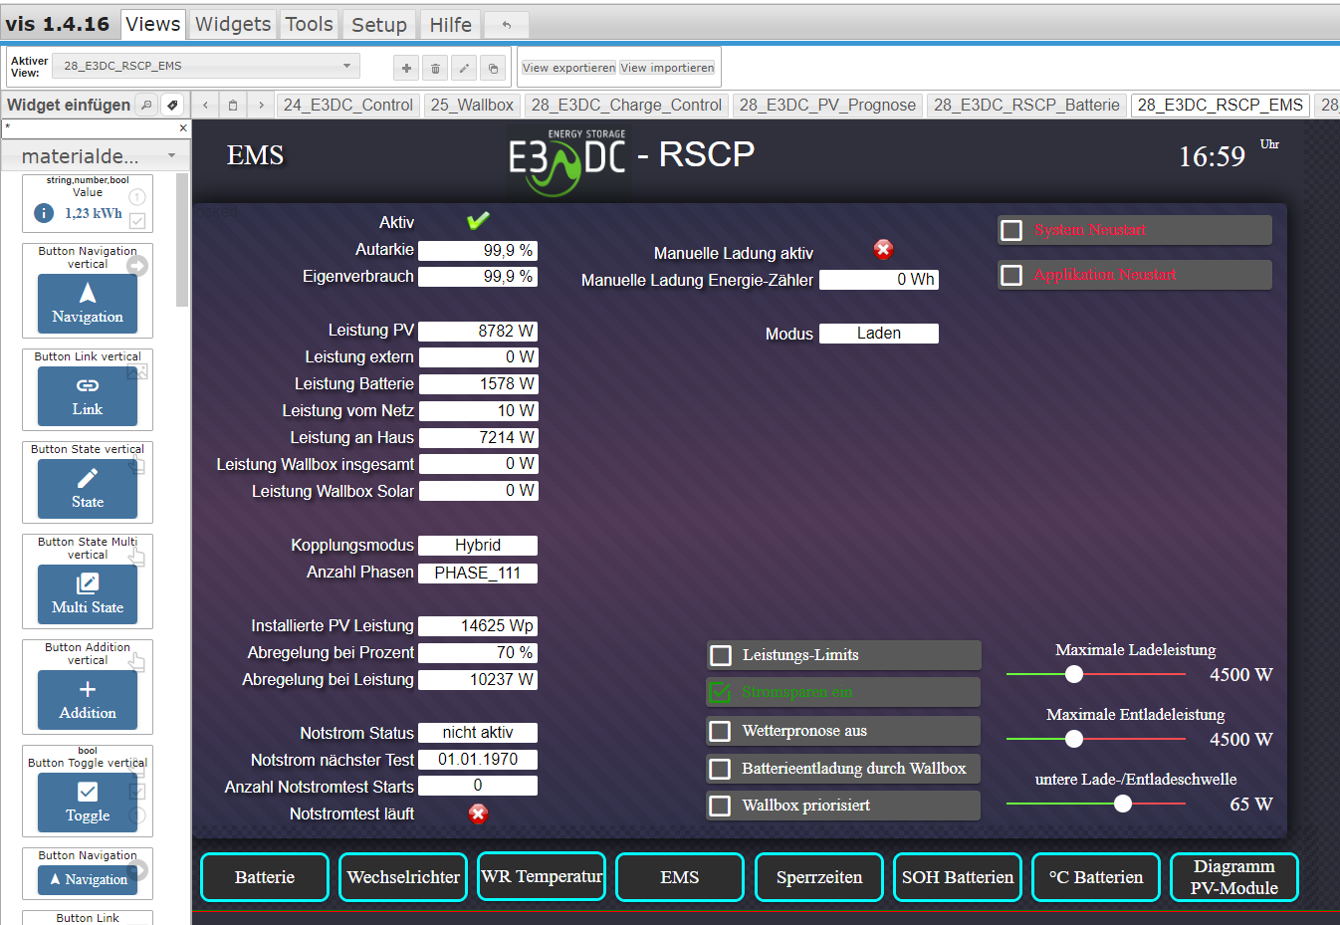Select the Button Navigation vertical widget
The image size is (1340, 925).
point(88,291)
